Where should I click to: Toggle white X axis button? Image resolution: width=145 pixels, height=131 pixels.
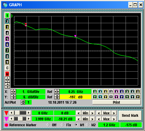point(111,91)
